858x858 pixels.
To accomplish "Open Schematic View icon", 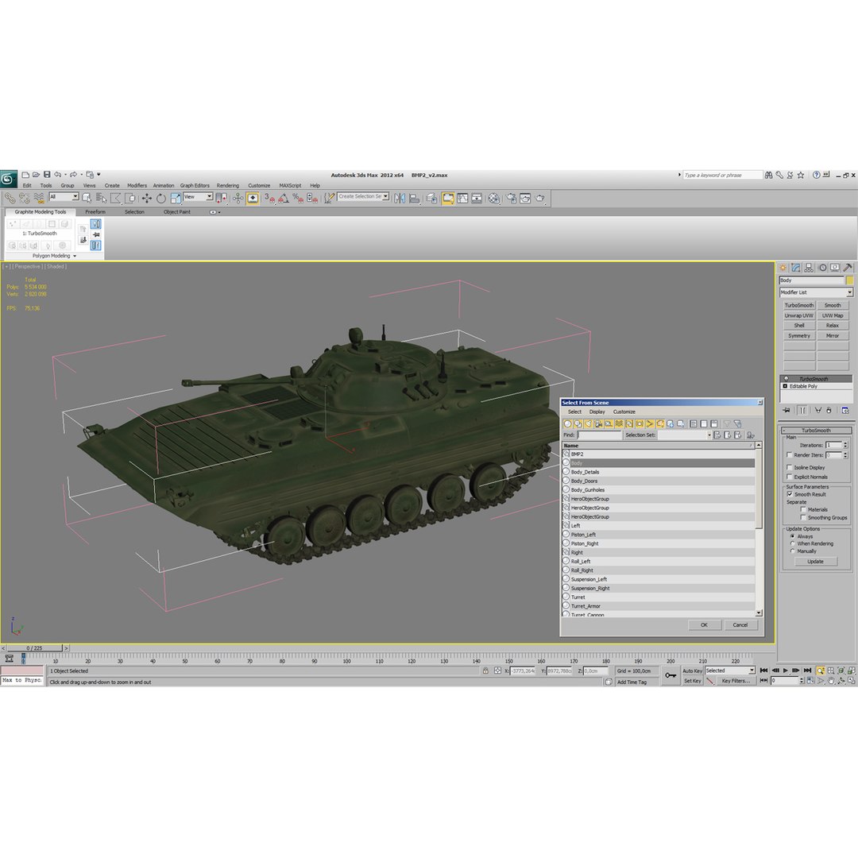I will coord(477,198).
